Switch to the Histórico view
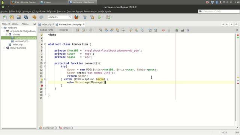The width and height of the screenshot is (240, 135). (x=64, y=30)
